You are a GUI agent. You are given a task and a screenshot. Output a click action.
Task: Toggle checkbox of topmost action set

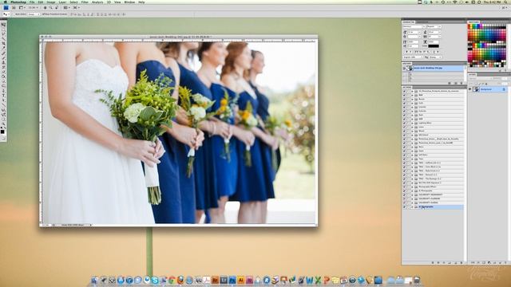point(404,91)
